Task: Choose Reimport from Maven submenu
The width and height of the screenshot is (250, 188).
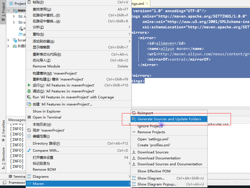Action: (x=169, y=113)
